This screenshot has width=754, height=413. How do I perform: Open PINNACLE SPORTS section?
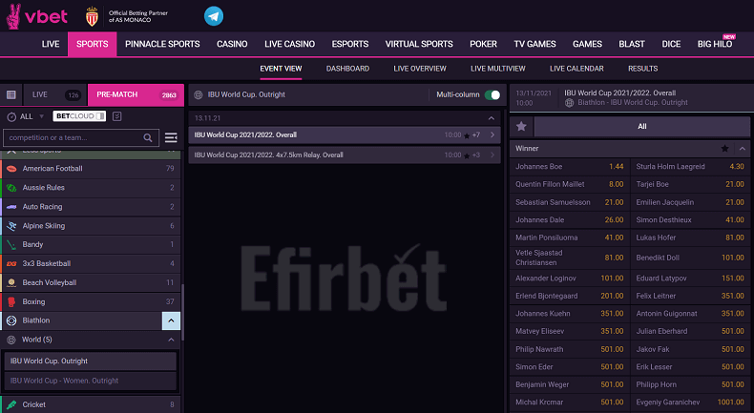tap(162, 44)
